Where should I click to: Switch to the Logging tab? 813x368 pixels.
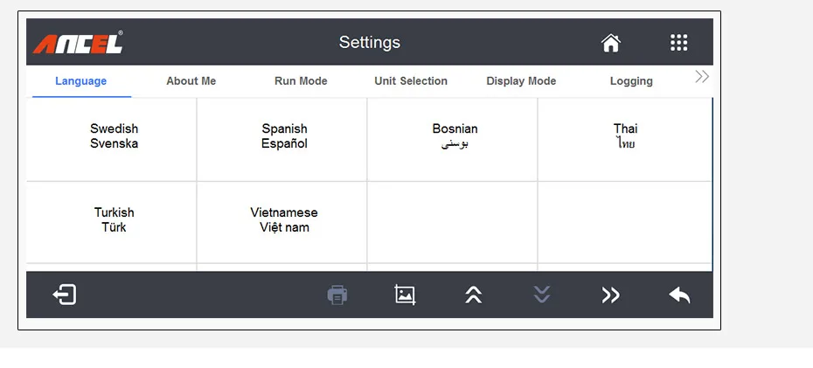click(631, 81)
